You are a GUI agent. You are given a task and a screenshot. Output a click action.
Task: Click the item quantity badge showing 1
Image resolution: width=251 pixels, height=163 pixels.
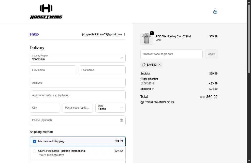tap(152, 33)
